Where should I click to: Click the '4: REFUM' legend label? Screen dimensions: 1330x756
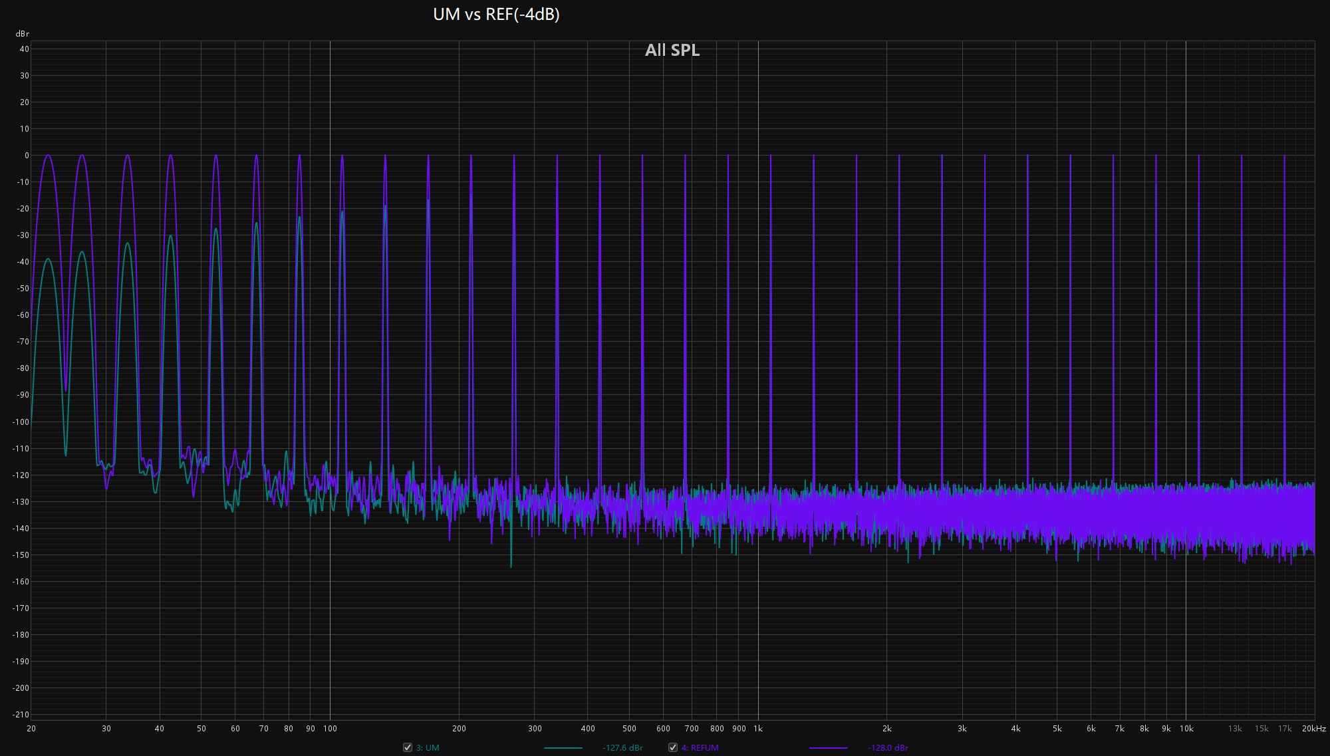coord(700,747)
